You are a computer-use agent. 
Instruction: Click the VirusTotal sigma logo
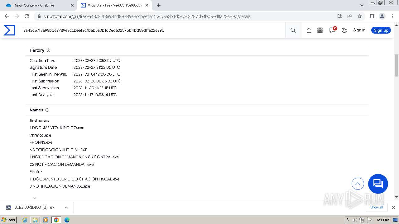9,30
